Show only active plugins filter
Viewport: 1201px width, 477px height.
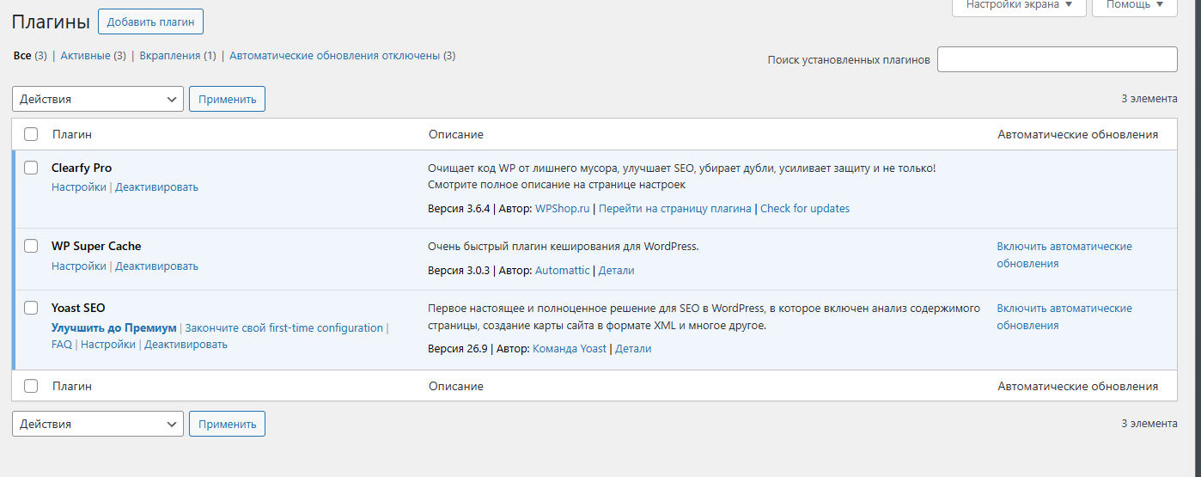[85, 56]
